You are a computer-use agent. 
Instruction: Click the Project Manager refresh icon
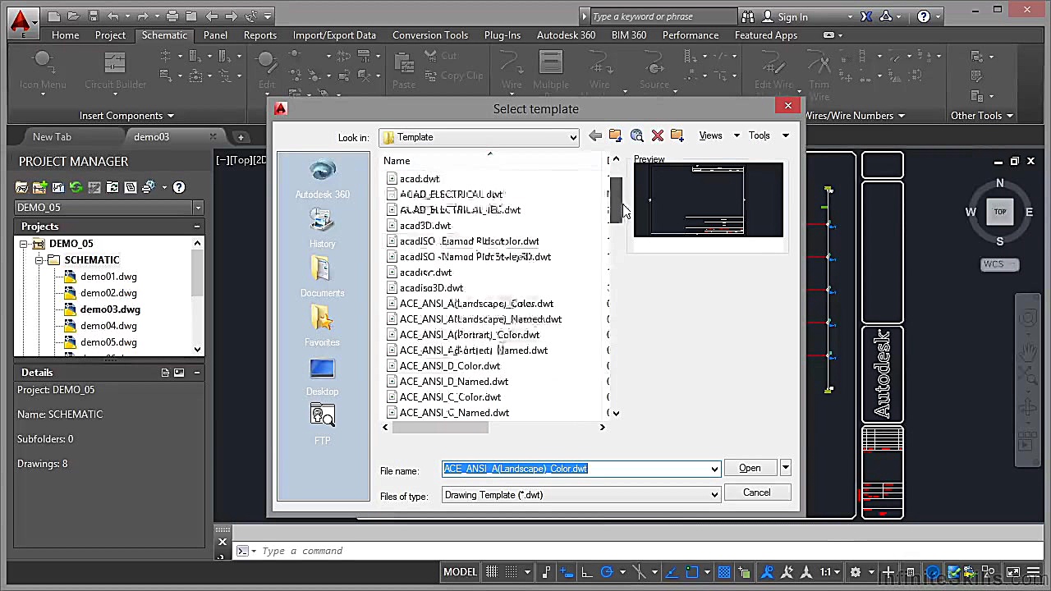tap(75, 187)
